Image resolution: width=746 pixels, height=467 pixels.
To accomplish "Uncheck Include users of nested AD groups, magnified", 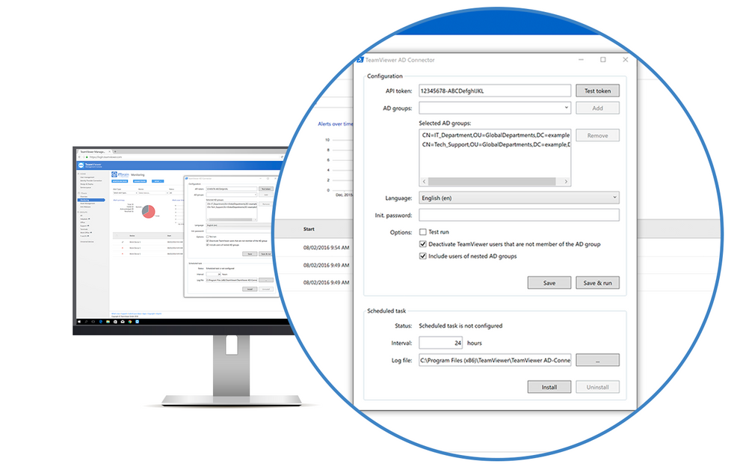I will click(x=422, y=256).
